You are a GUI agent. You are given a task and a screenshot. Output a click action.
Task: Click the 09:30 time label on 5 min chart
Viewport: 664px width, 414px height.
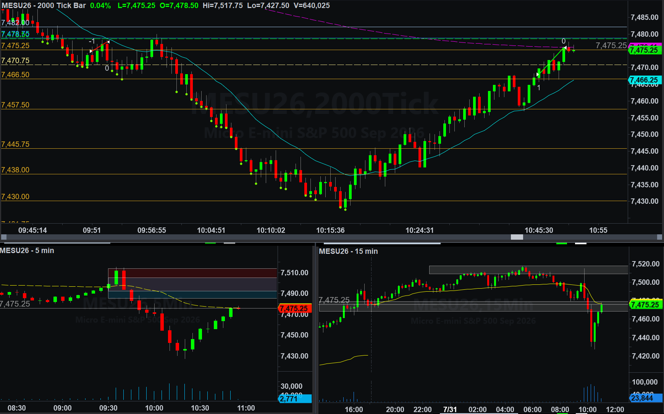tap(108, 408)
